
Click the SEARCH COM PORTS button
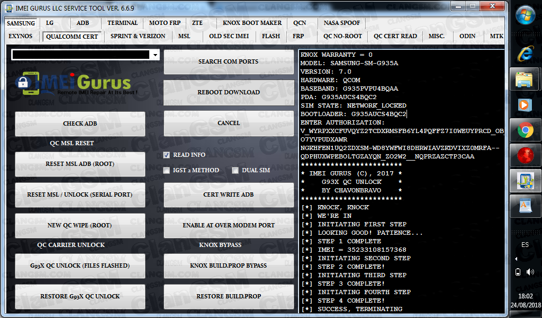point(229,61)
